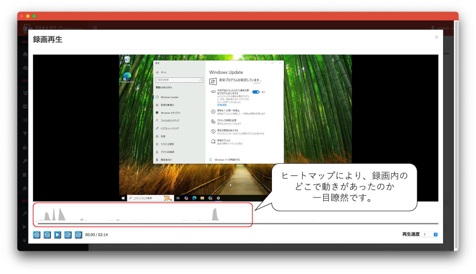This screenshot has height=274, width=476.
Task: Select the Recycle Bin desktop icon in recording
Action: 127,61
